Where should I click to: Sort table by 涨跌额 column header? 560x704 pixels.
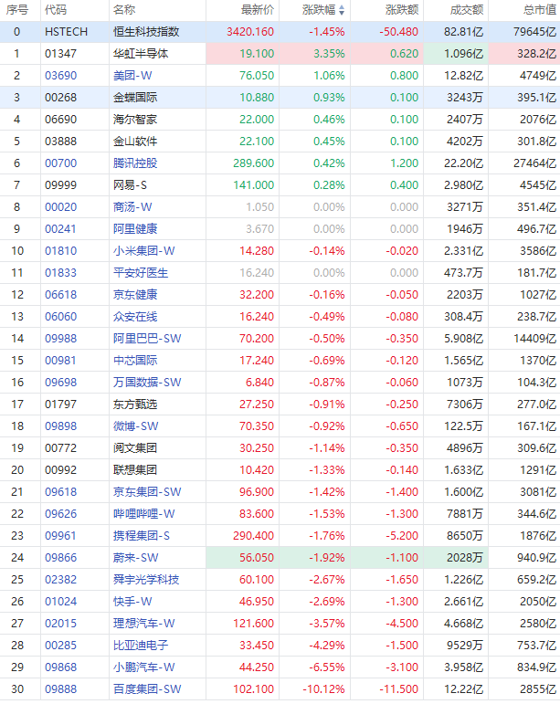pyautogui.click(x=402, y=10)
